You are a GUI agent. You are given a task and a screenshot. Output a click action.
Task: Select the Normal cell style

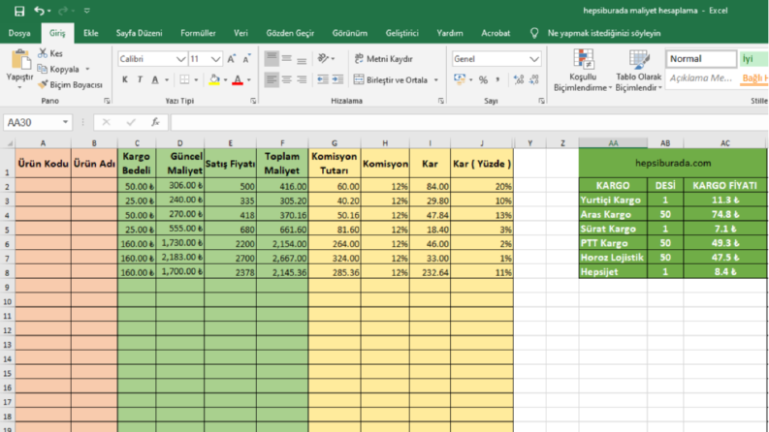[701, 59]
